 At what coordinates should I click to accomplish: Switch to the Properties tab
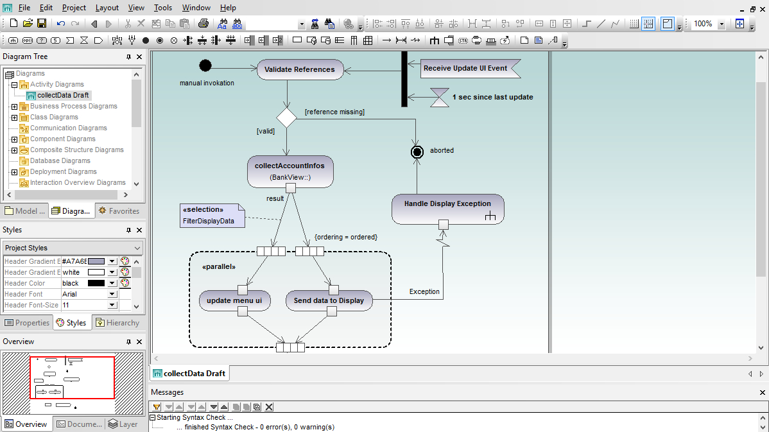pyautogui.click(x=27, y=323)
